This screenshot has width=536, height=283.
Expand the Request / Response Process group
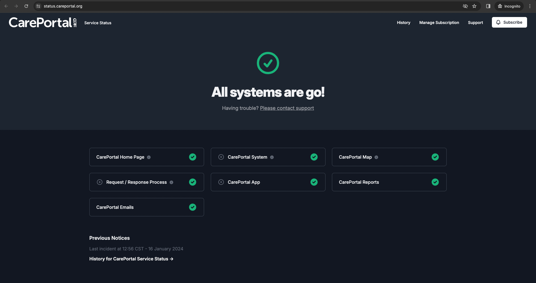point(100,182)
